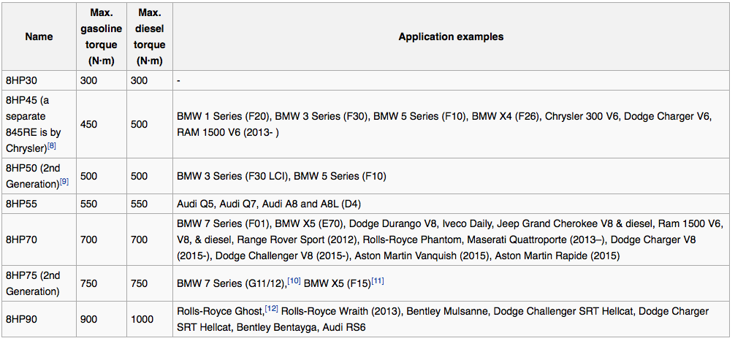Screen dimensions: 735x341
Task: Follow reference [10] after BMW 7 Series G11/12
Action: (x=294, y=280)
